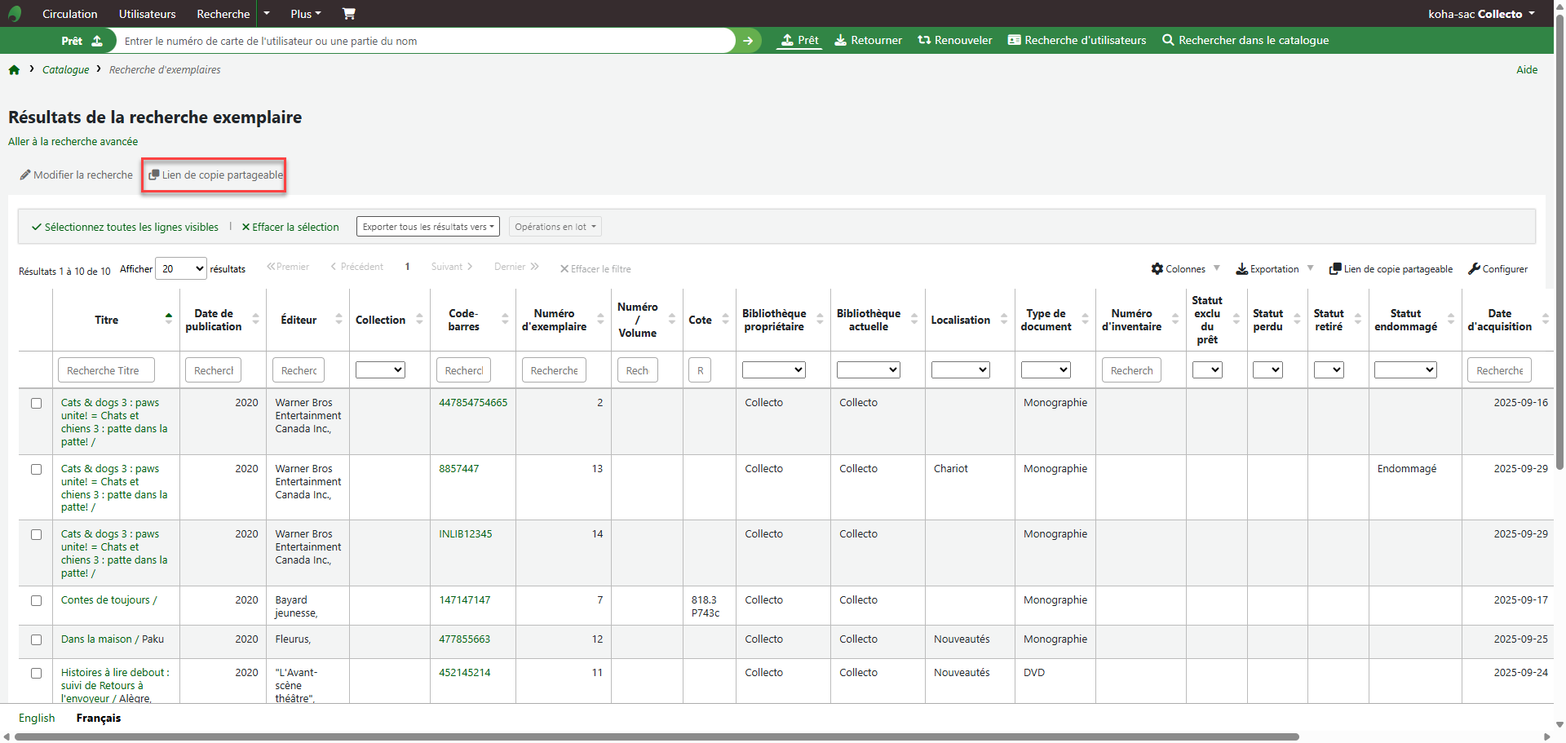Check the first Cats & dogs 3 row

point(36,404)
